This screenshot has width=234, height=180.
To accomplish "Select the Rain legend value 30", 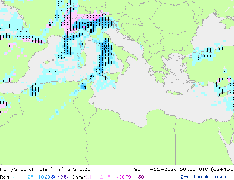I will (54, 177).
